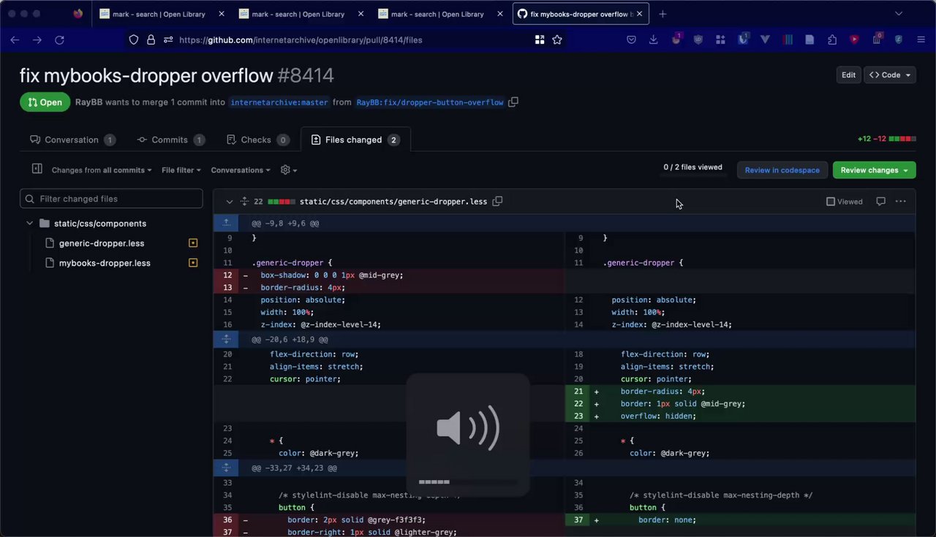Close the first Open Library tab
This screenshot has height=537, width=936.
click(x=222, y=14)
